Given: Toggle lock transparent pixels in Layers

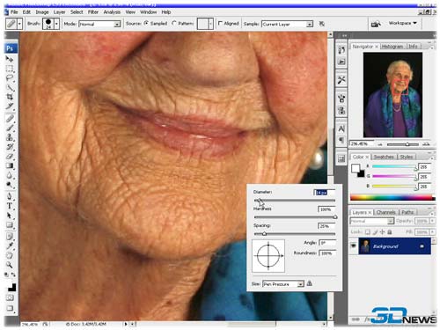Looking at the screenshot, I should (x=368, y=232).
